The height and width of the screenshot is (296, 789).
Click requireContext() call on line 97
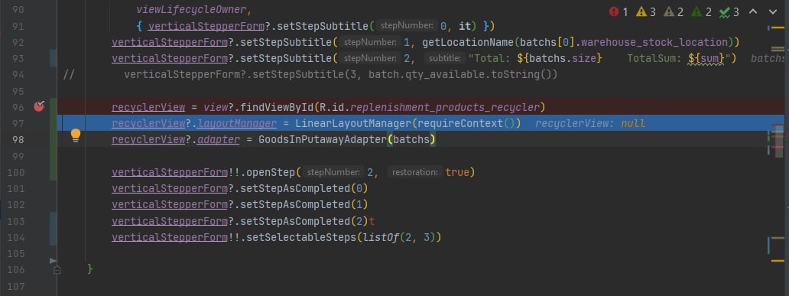tap(467, 123)
